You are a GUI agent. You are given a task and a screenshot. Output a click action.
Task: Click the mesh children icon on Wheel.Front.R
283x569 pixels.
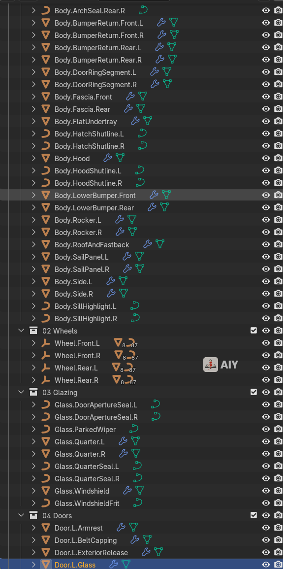[x=119, y=355]
